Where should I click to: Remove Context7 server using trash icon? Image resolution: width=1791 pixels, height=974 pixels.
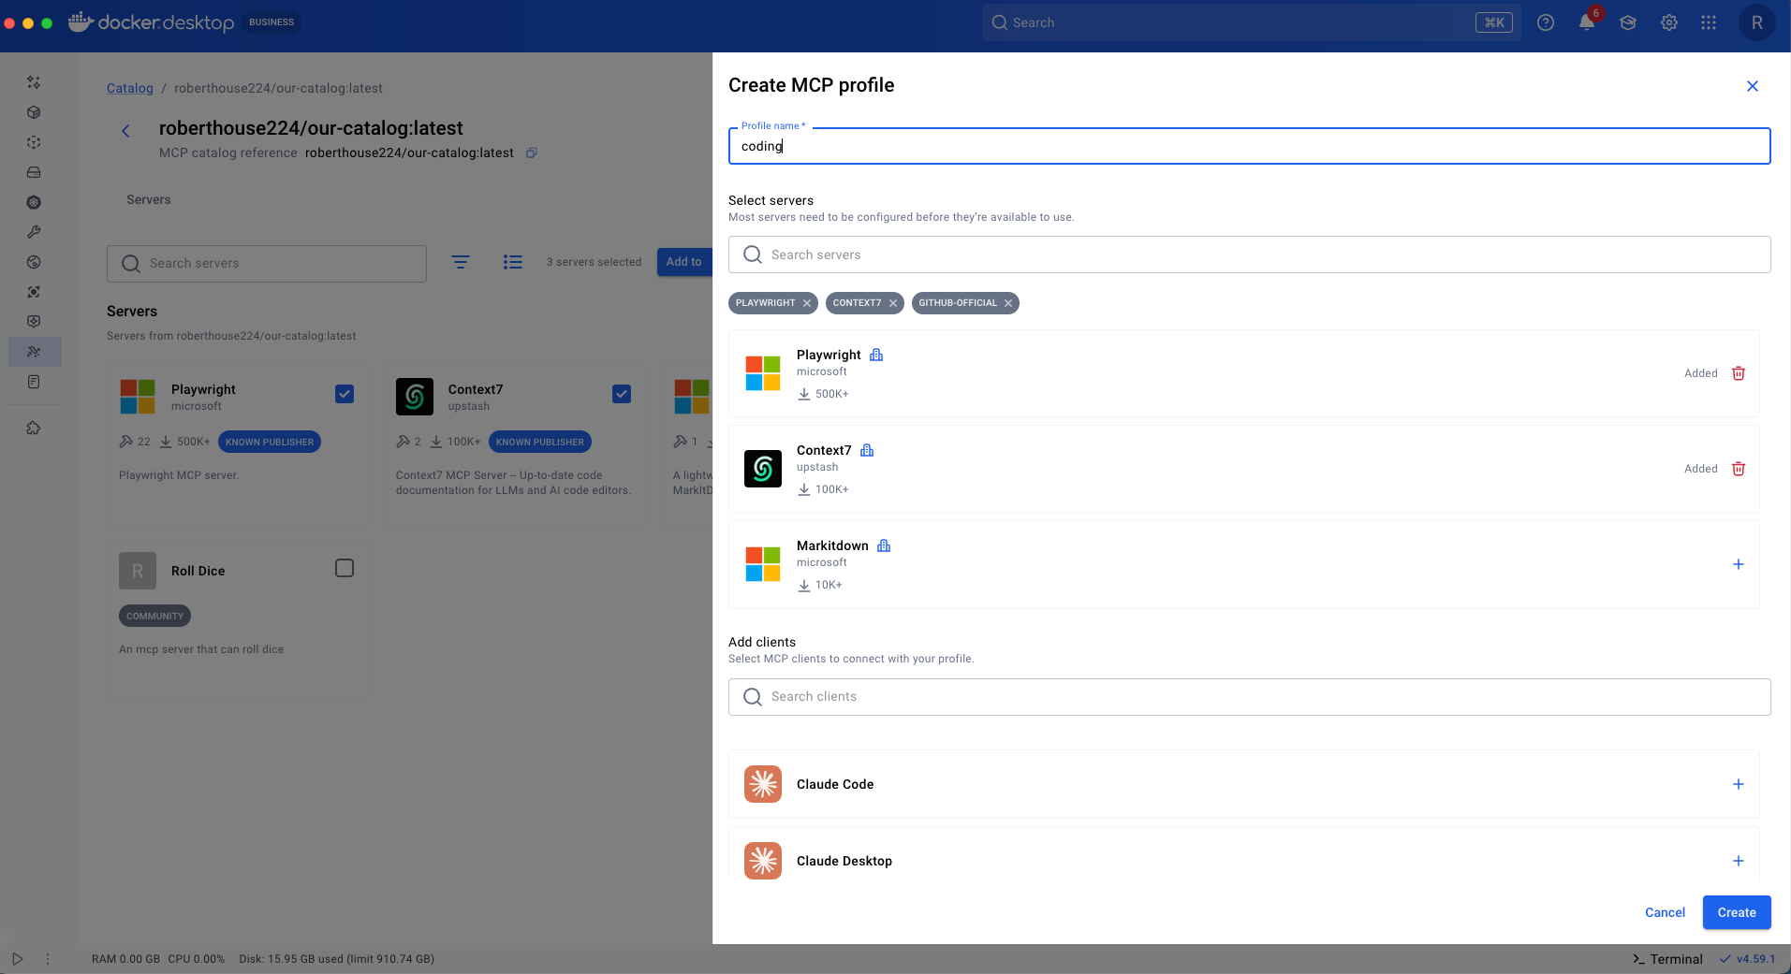[1739, 469]
